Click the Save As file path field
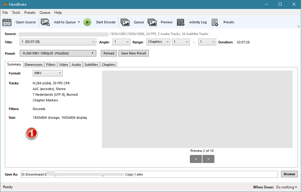 point(149,174)
